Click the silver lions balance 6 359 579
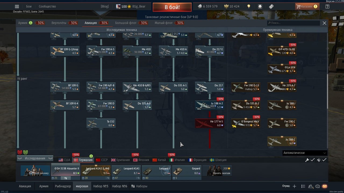Image resolution: width=344 pixels, height=193 pixels. (207, 6)
